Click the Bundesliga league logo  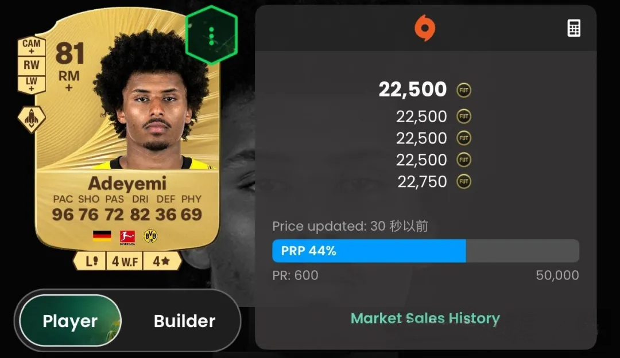[127, 237]
